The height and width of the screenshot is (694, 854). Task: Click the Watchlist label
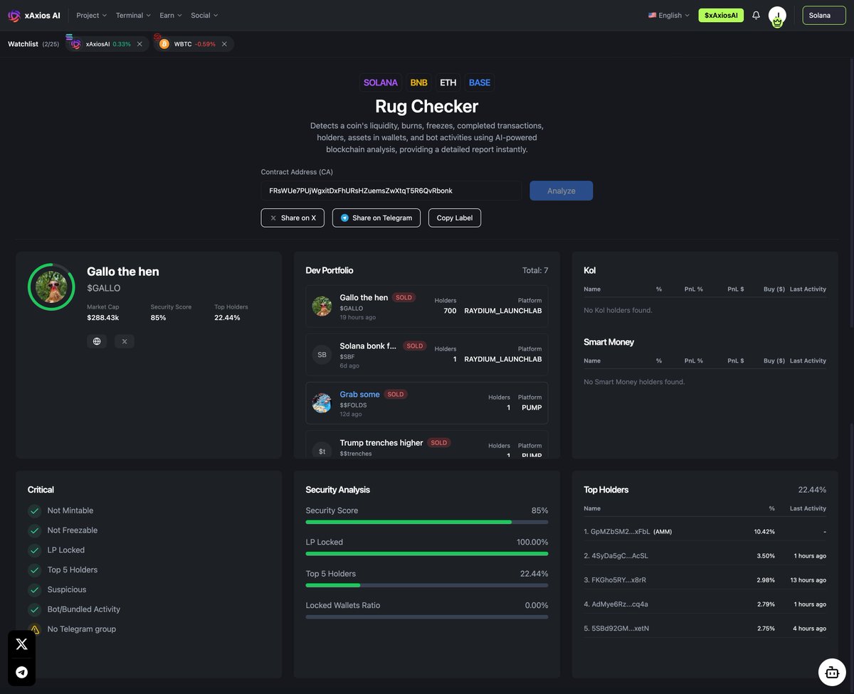point(23,44)
